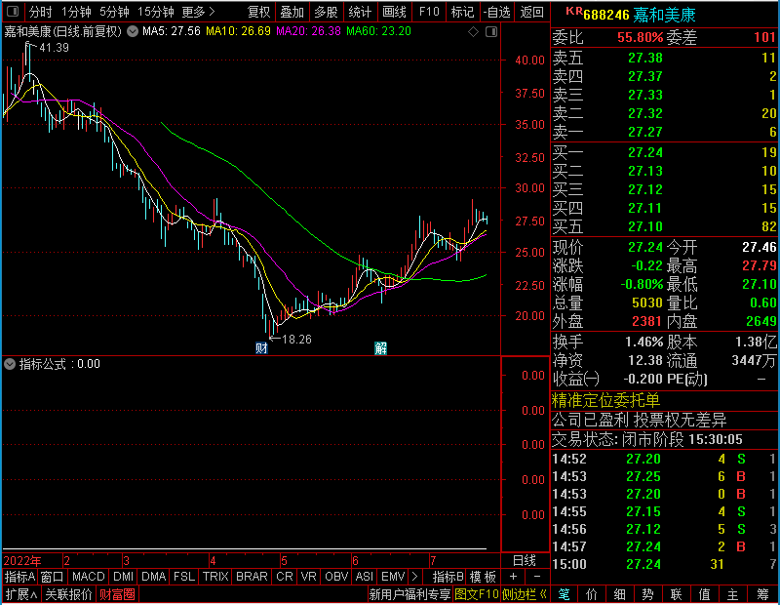Select the 联 related tab
The height and width of the screenshot is (605, 780).
pyautogui.click(x=676, y=594)
